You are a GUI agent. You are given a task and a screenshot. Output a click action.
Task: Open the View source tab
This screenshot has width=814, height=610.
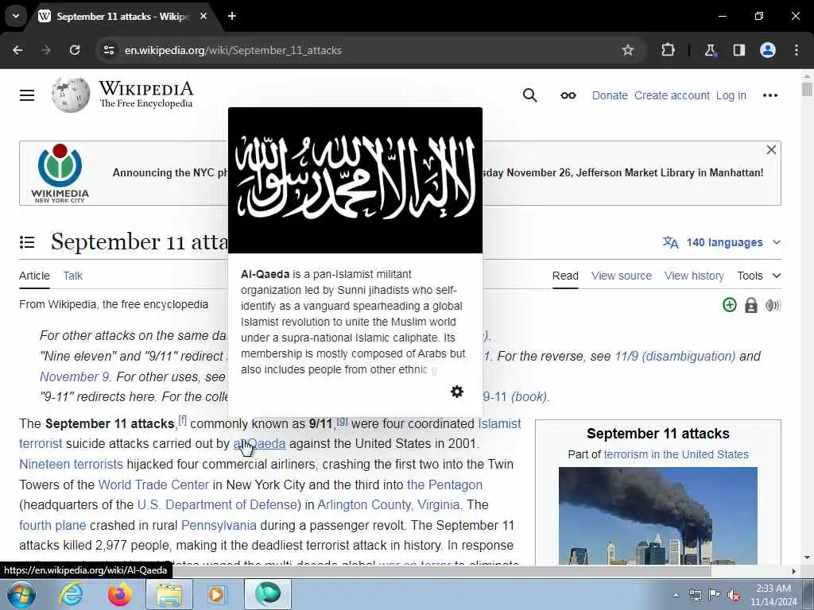(622, 276)
